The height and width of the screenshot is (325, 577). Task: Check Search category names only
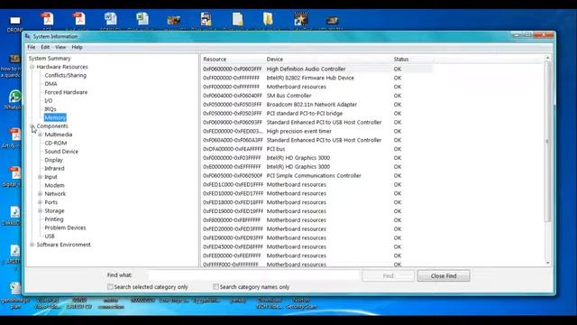tap(215, 286)
